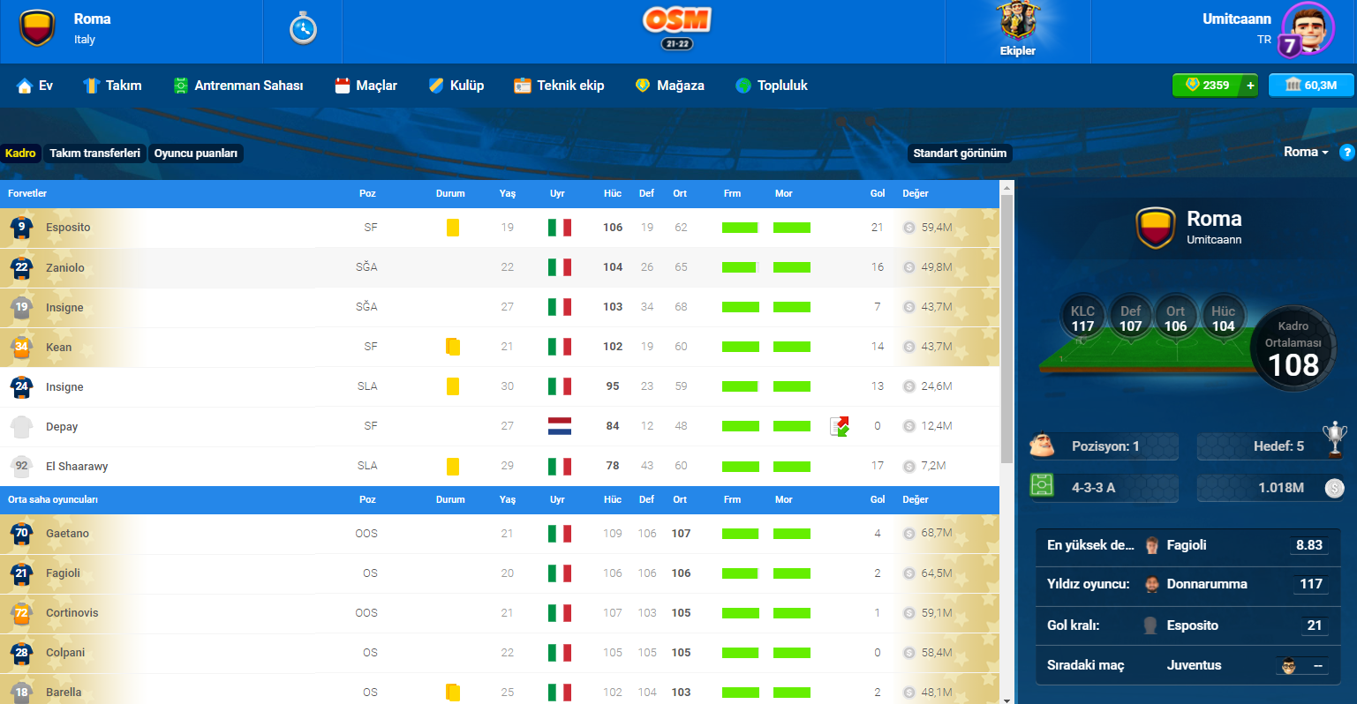The width and height of the screenshot is (1357, 704).
Task: Click the KLC 117 rating badge
Action: coord(1082,318)
